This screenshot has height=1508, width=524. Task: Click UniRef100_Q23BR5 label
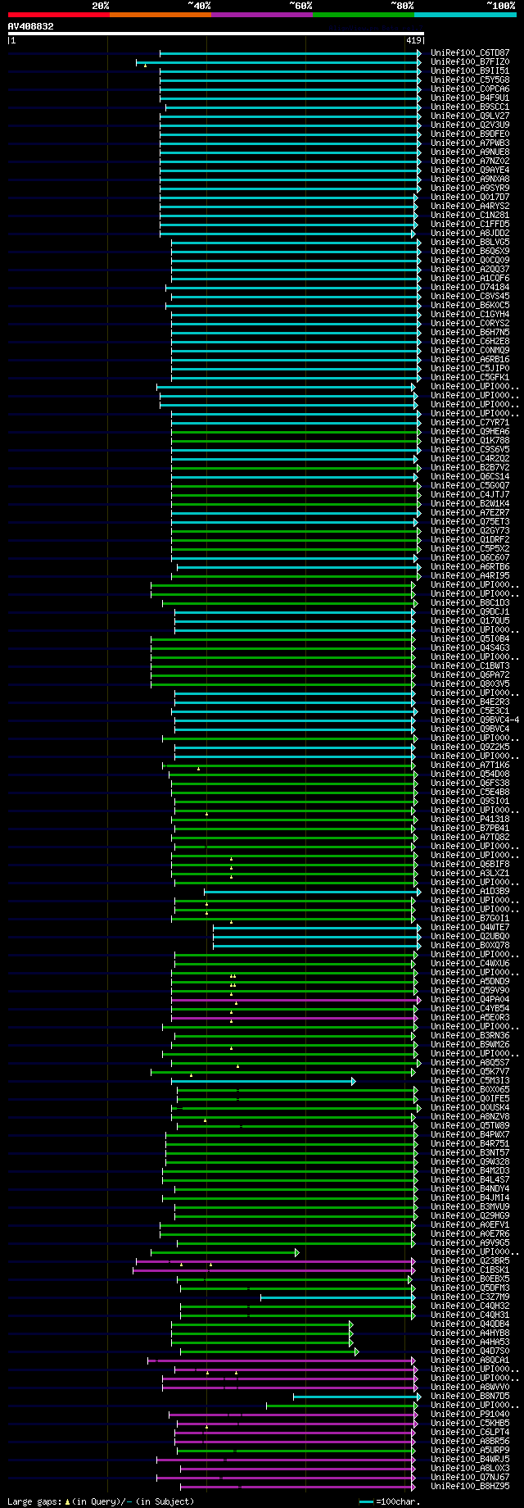click(470, 1261)
